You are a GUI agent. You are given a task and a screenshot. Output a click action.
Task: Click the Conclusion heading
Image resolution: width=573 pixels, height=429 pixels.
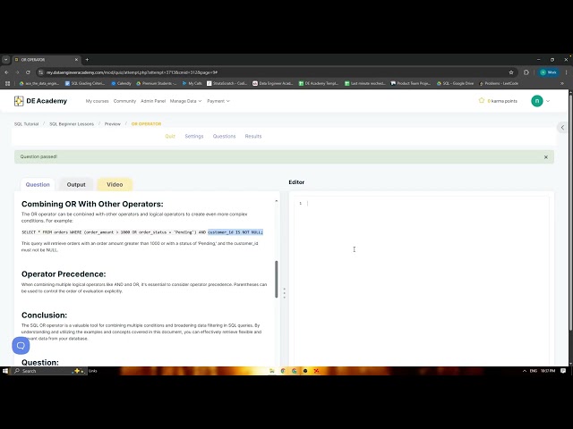pos(44,315)
